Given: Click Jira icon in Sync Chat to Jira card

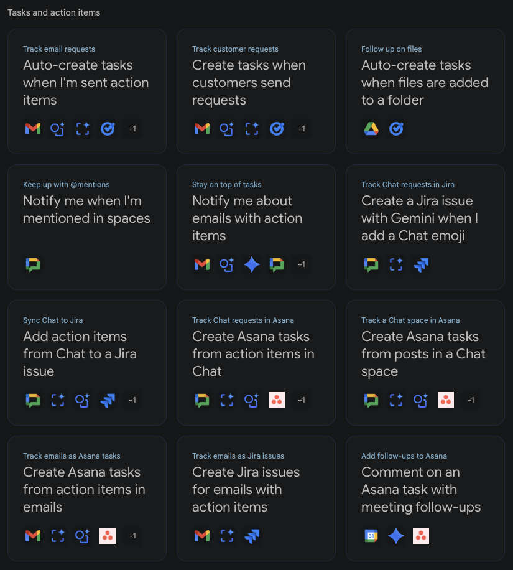Looking at the screenshot, I should [108, 400].
